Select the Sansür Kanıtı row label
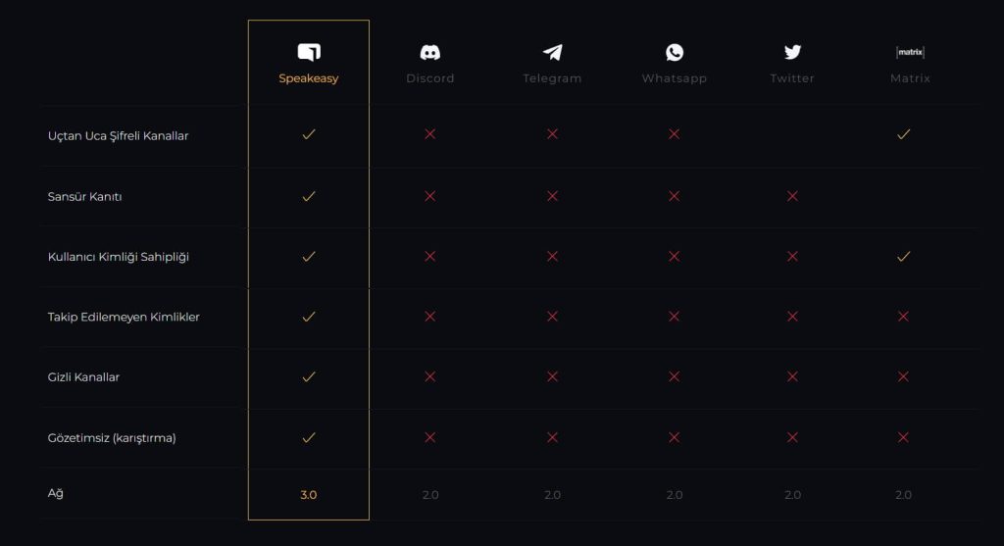 click(84, 196)
